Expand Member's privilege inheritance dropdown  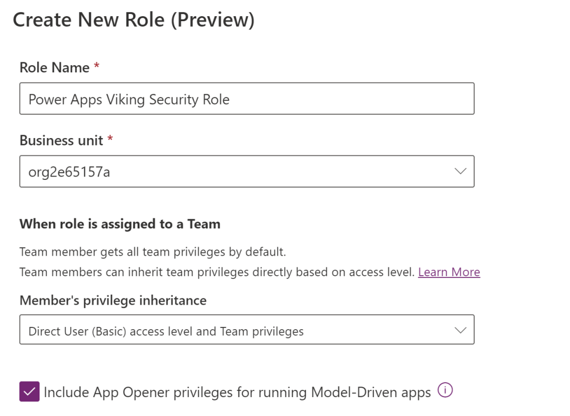pos(246,330)
